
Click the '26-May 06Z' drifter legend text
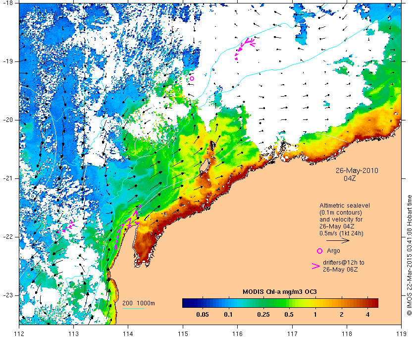340,269
